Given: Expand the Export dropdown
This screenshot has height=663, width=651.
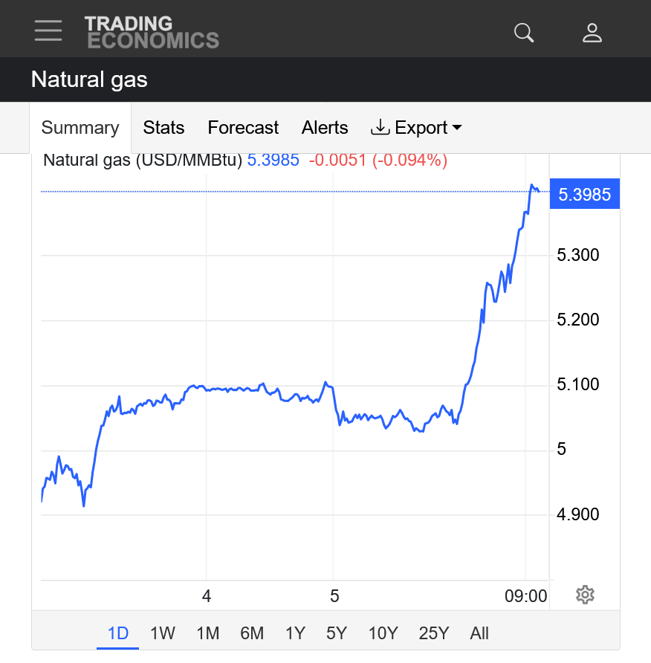Looking at the screenshot, I should point(416,128).
